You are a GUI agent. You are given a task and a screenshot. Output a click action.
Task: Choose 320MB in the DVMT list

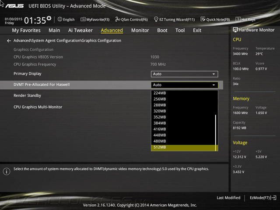[183, 111]
